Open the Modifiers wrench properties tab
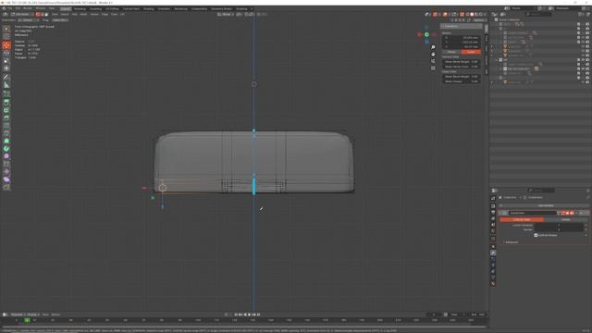Image resolution: width=592 pixels, height=333 pixels. [493, 253]
